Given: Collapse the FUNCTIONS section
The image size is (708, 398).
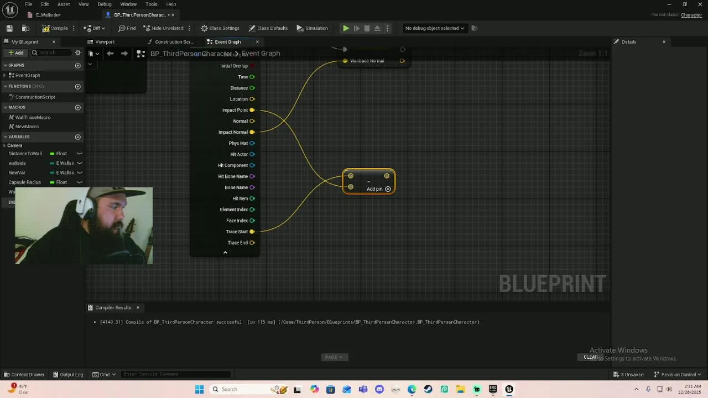Looking at the screenshot, I should pos(5,86).
